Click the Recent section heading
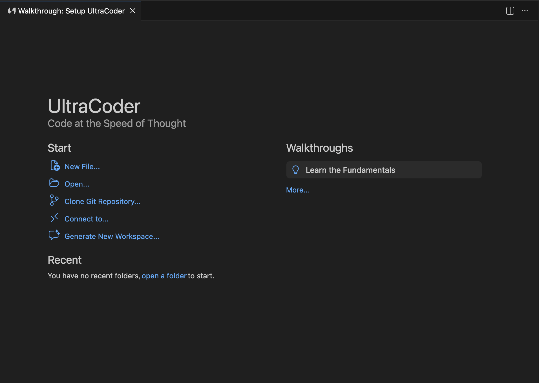This screenshot has height=383, width=539. [x=65, y=260]
